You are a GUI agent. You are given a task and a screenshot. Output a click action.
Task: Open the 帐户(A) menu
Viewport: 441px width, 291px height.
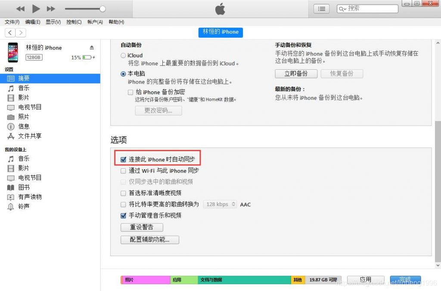click(x=95, y=22)
